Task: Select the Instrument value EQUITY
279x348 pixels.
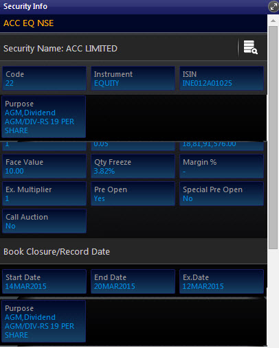Action: (x=107, y=83)
